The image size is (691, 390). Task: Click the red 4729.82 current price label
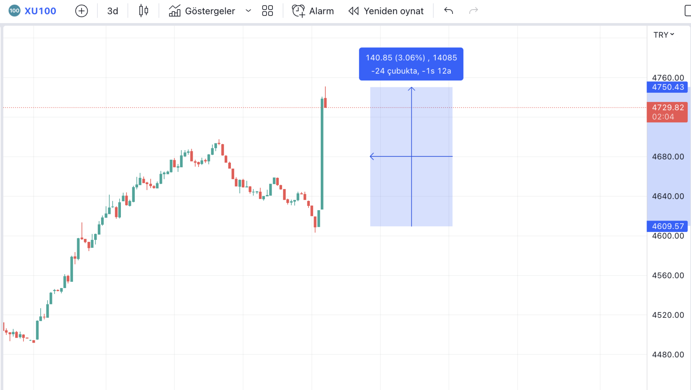point(667,112)
